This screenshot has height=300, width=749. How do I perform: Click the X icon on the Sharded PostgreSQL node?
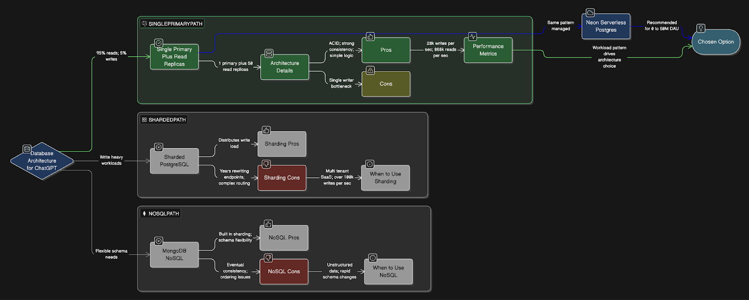coord(159,147)
